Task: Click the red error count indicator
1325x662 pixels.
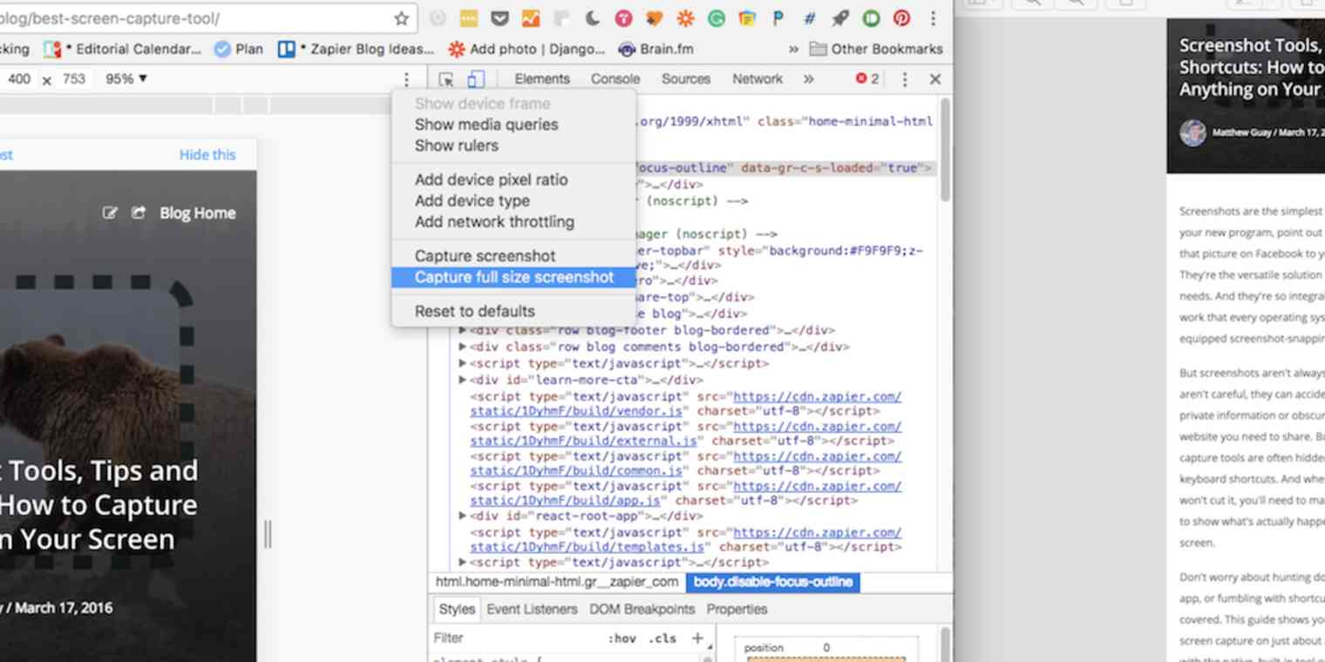Action: pyautogui.click(x=867, y=78)
